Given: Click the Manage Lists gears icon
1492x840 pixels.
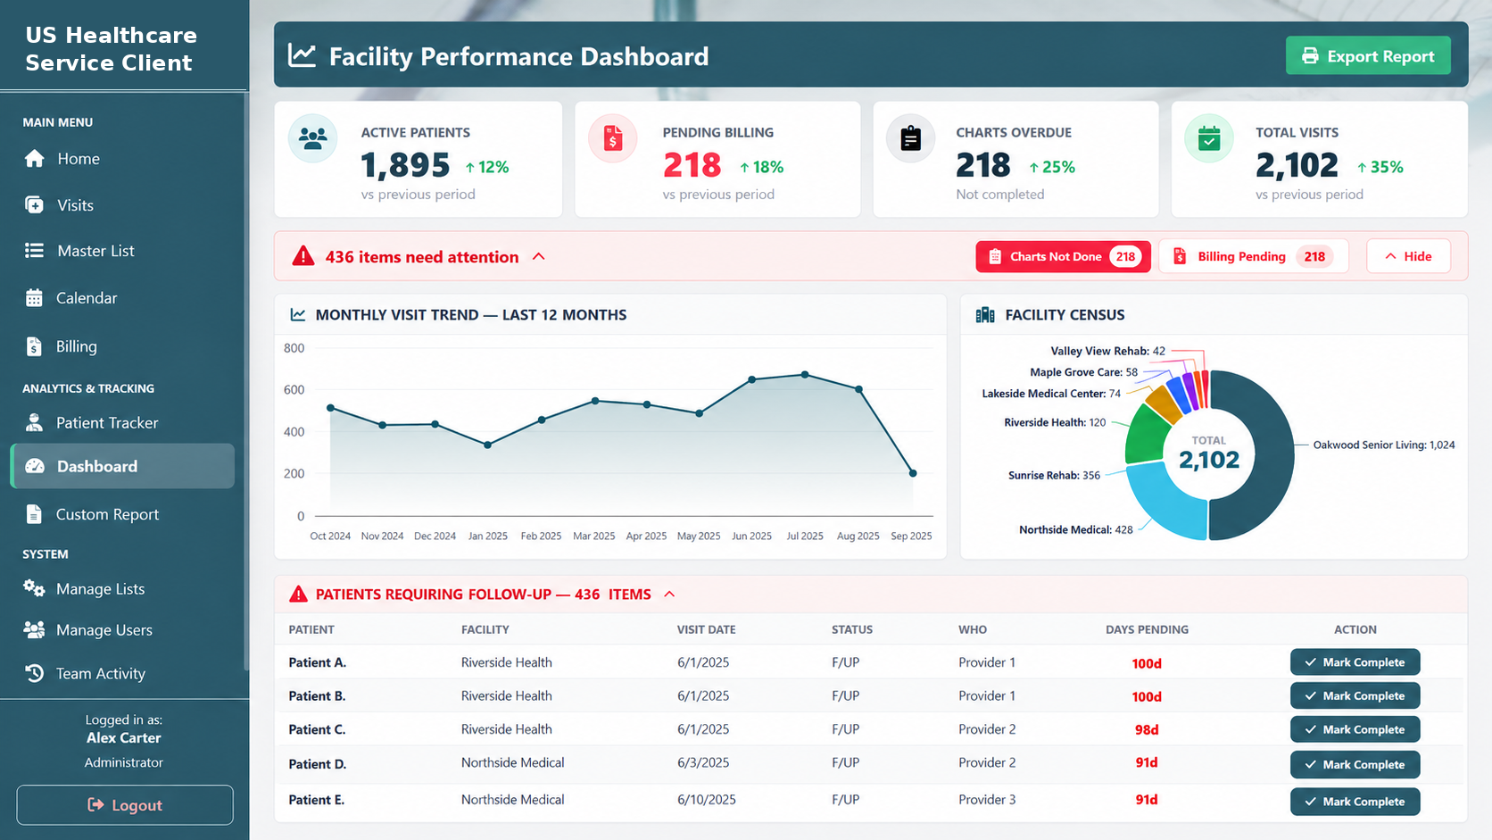Looking at the screenshot, I should click(34, 588).
